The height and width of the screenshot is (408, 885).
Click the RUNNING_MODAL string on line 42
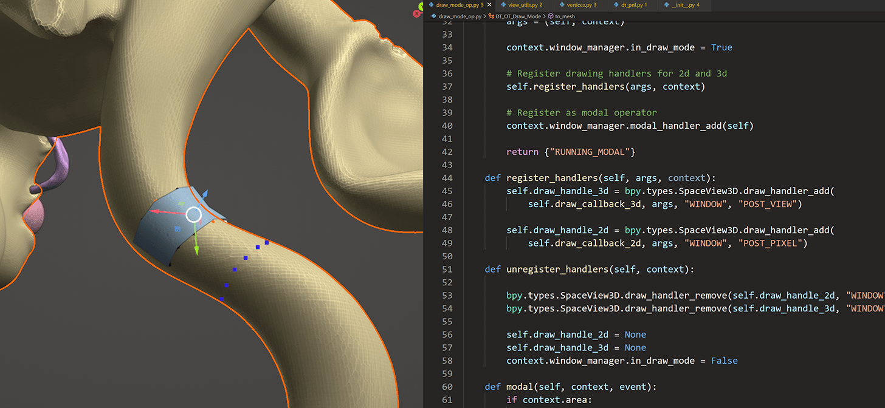pos(589,152)
